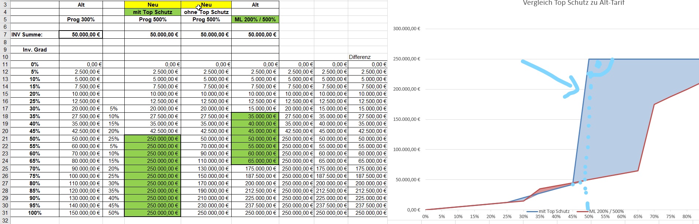Screen dimensions: 699x224
Task: Select the 190.000,00 € cell
Action: [206, 191]
